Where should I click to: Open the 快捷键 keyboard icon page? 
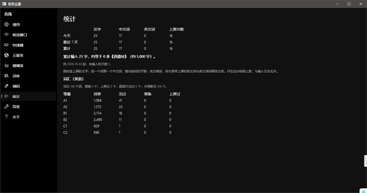[x=6, y=45]
